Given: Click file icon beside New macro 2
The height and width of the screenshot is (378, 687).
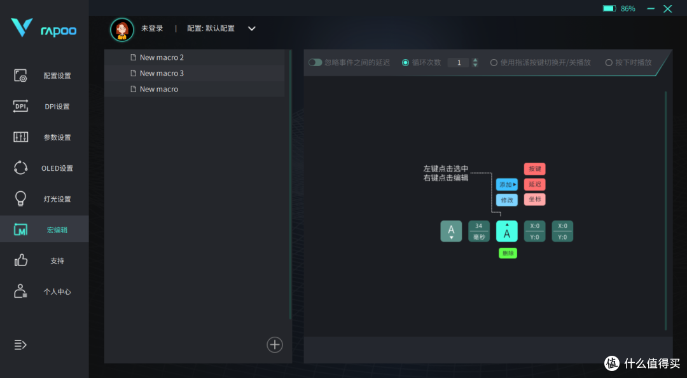Looking at the screenshot, I should coord(133,57).
